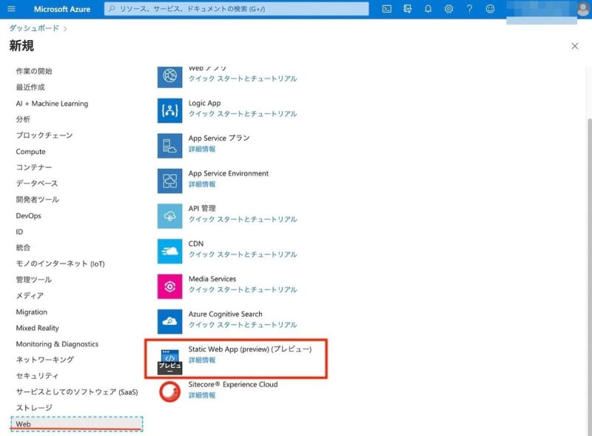Screen dimensions: 592x436
Task: Select メディア category
Action: [x=30, y=295]
